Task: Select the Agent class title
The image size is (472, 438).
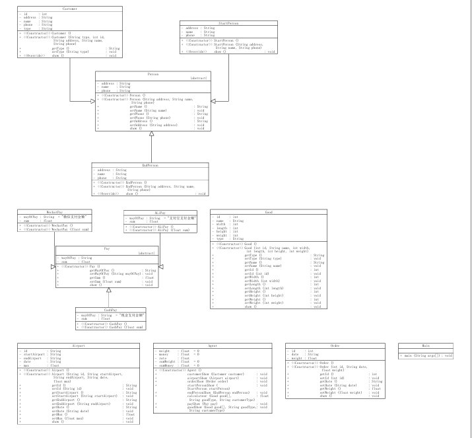Action: (x=213, y=346)
